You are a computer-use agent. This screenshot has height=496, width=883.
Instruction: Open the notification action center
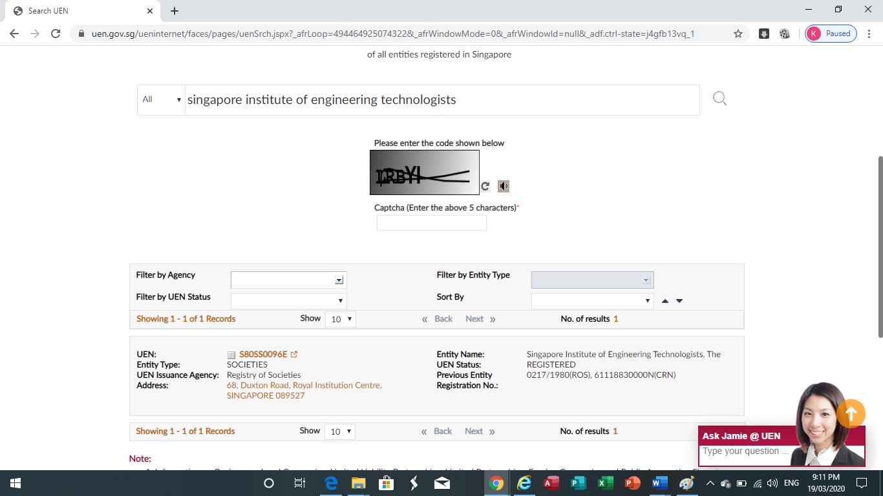coord(862,483)
